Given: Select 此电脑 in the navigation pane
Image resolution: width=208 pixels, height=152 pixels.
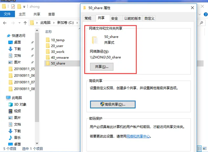Looking at the screenshot, I should 17,98.
